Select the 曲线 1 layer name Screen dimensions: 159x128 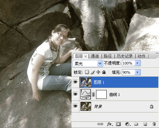click(115, 95)
